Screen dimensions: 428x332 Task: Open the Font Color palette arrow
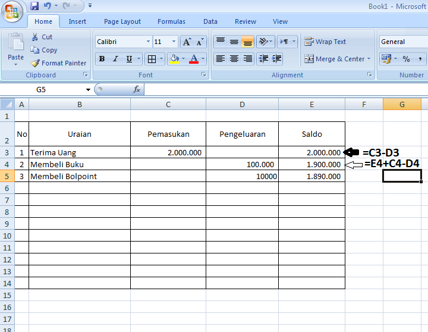203,59
